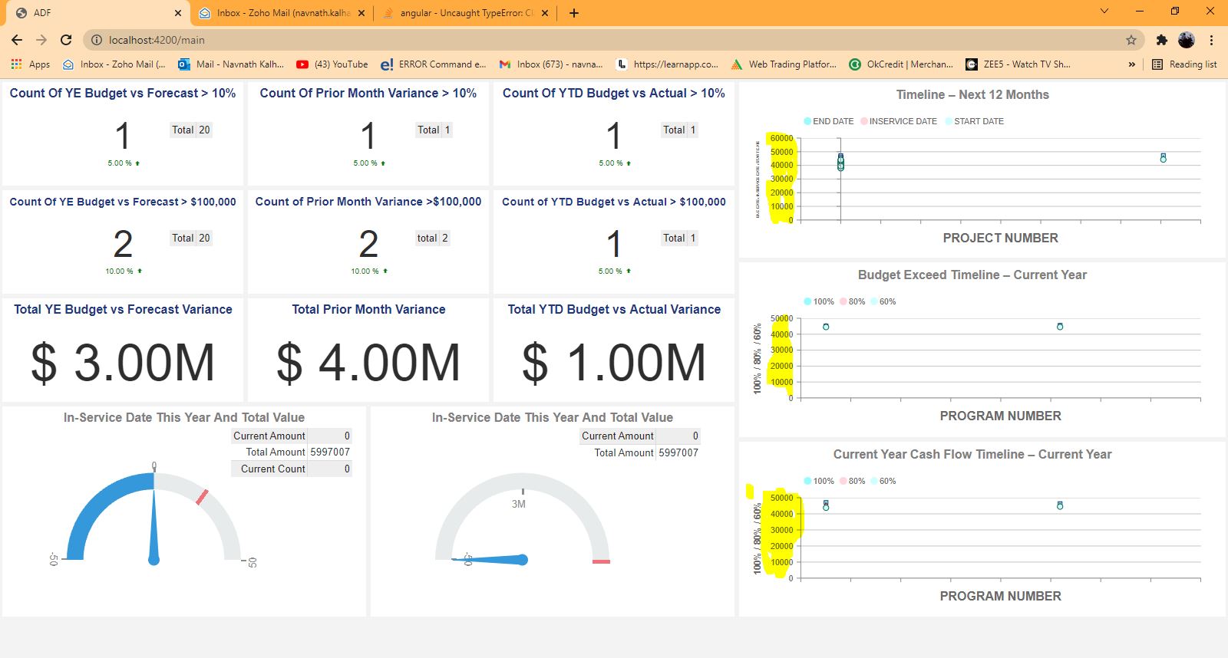Click Count Of YTD Budget vs Actual > 10% title
The image size is (1228, 658).
click(x=614, y=93)
